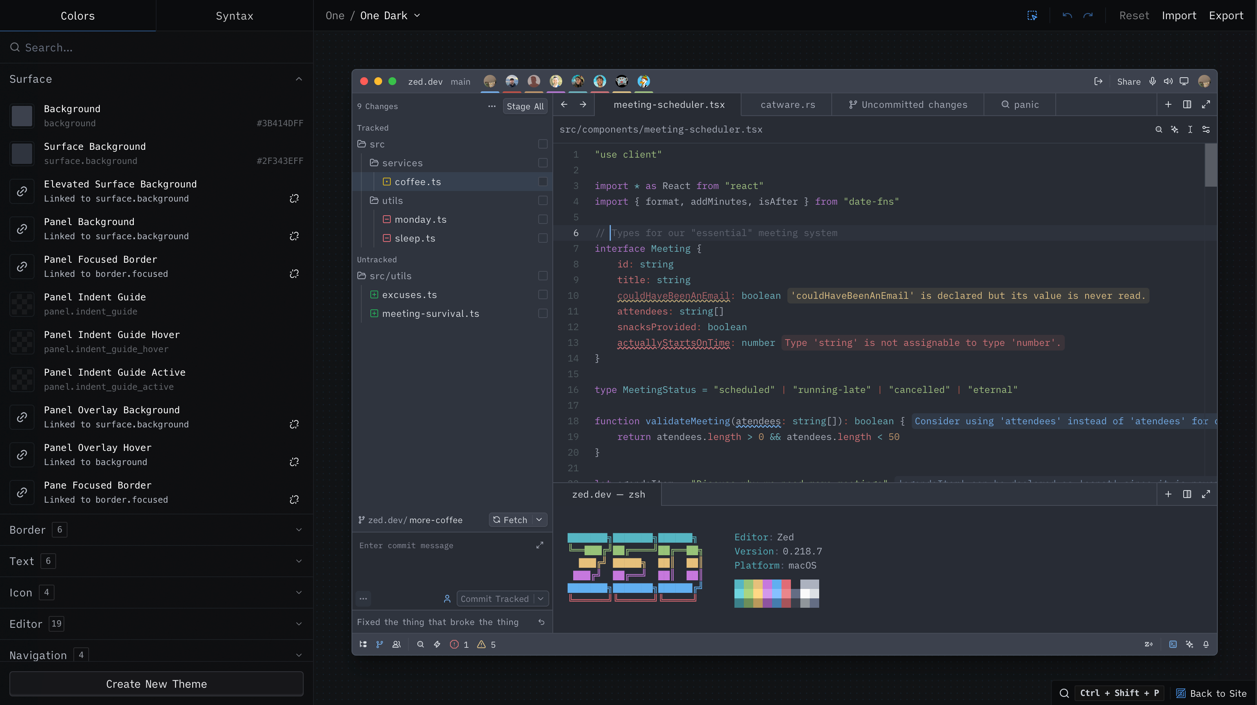Click the element picker icon in top bar

(1032, 16)
